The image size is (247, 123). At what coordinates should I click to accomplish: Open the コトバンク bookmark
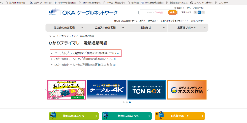tap(202, 3)
